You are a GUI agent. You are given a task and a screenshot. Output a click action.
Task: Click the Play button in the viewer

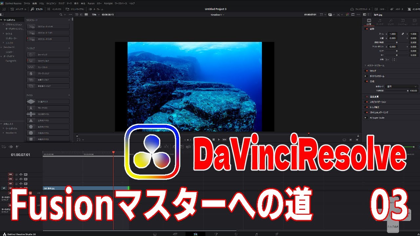(x=219, y=140)
